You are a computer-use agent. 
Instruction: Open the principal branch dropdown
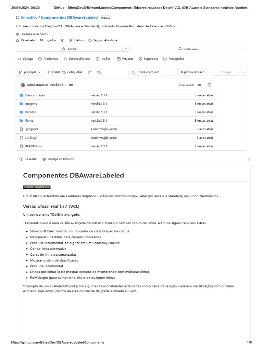coord(30,72)
